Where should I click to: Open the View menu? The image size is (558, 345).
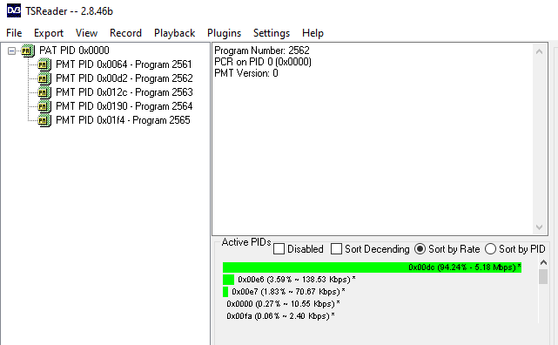86,33
